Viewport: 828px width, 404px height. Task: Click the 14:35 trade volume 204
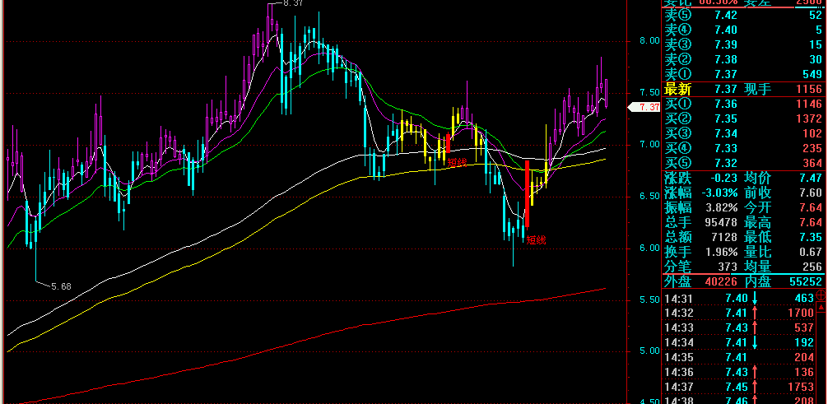(x=804, y=358)
